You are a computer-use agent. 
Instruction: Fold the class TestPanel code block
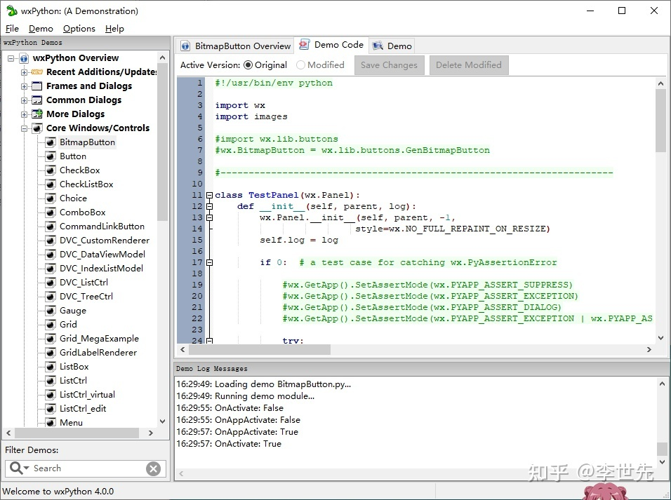[x=209, y=196]
